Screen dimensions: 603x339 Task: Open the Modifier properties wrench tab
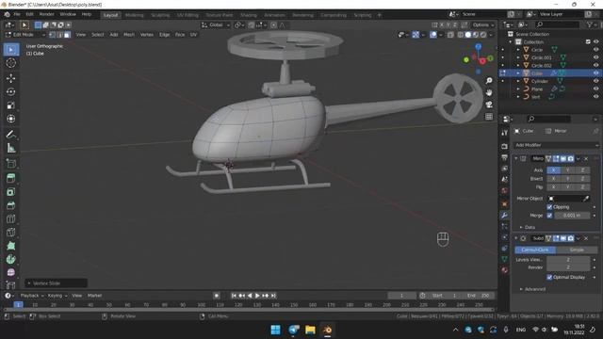505,216
